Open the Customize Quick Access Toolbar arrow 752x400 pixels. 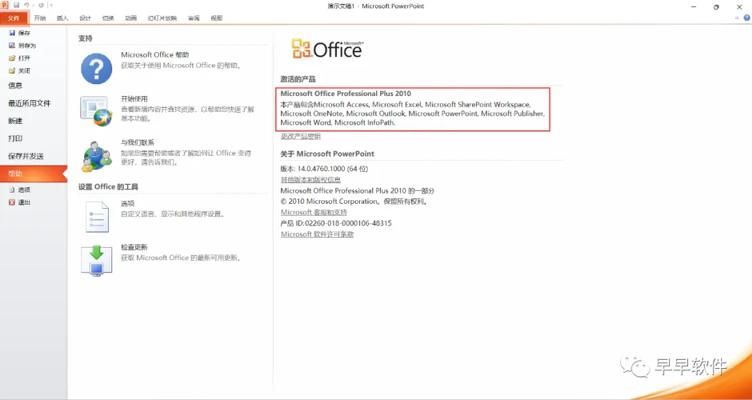(52, 6)
